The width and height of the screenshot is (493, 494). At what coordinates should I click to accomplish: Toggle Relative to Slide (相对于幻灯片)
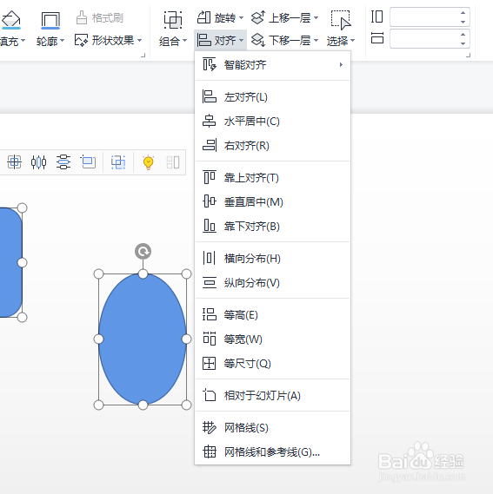pos(272,395)
